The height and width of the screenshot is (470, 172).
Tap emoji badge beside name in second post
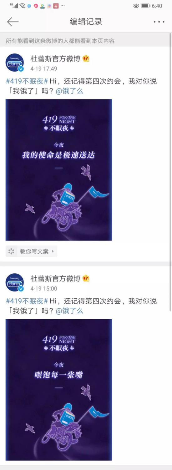(x=86, y=278)
